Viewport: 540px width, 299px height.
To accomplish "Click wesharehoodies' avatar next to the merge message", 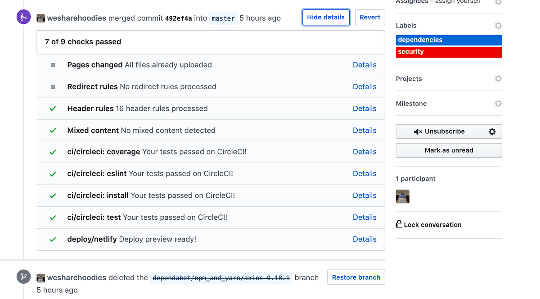I will (x=40, y=18).
